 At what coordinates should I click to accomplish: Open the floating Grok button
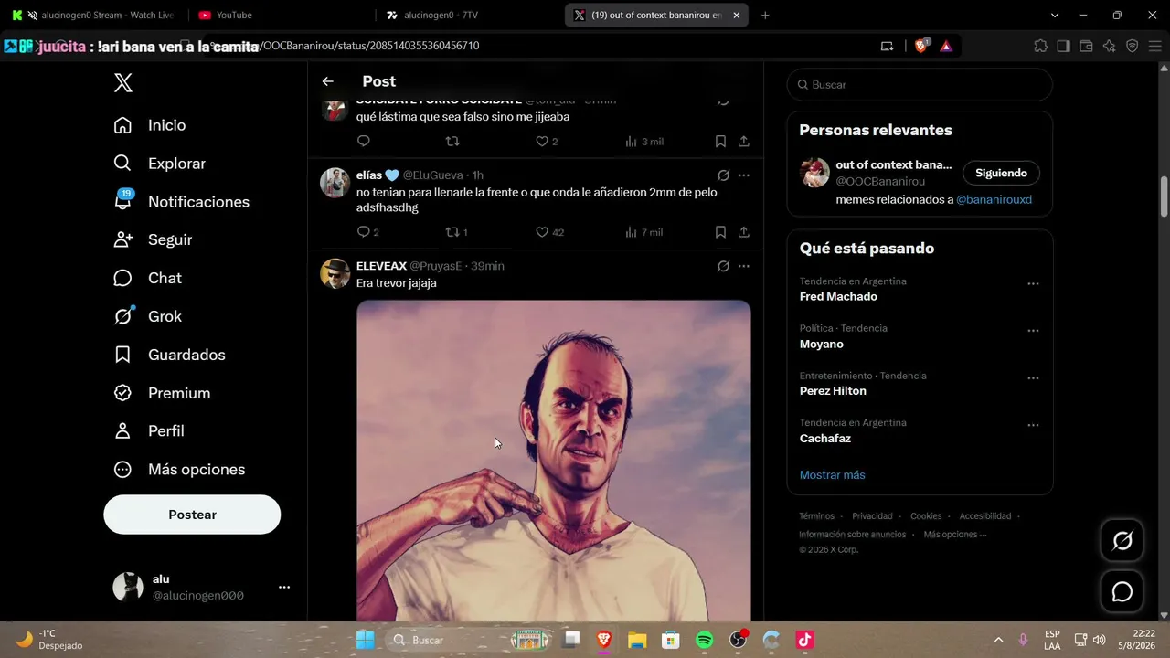tap(1122, 541)
